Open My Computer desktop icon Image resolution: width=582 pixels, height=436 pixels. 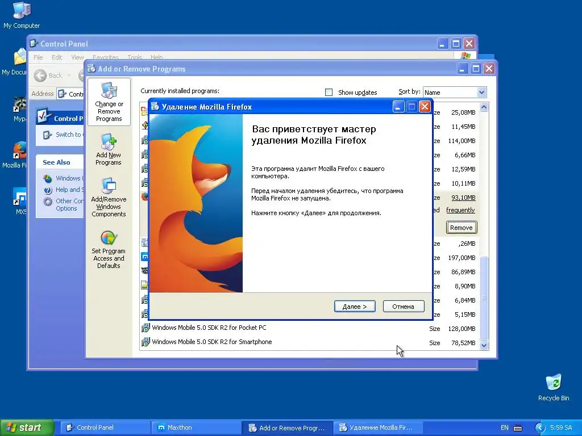22,15
